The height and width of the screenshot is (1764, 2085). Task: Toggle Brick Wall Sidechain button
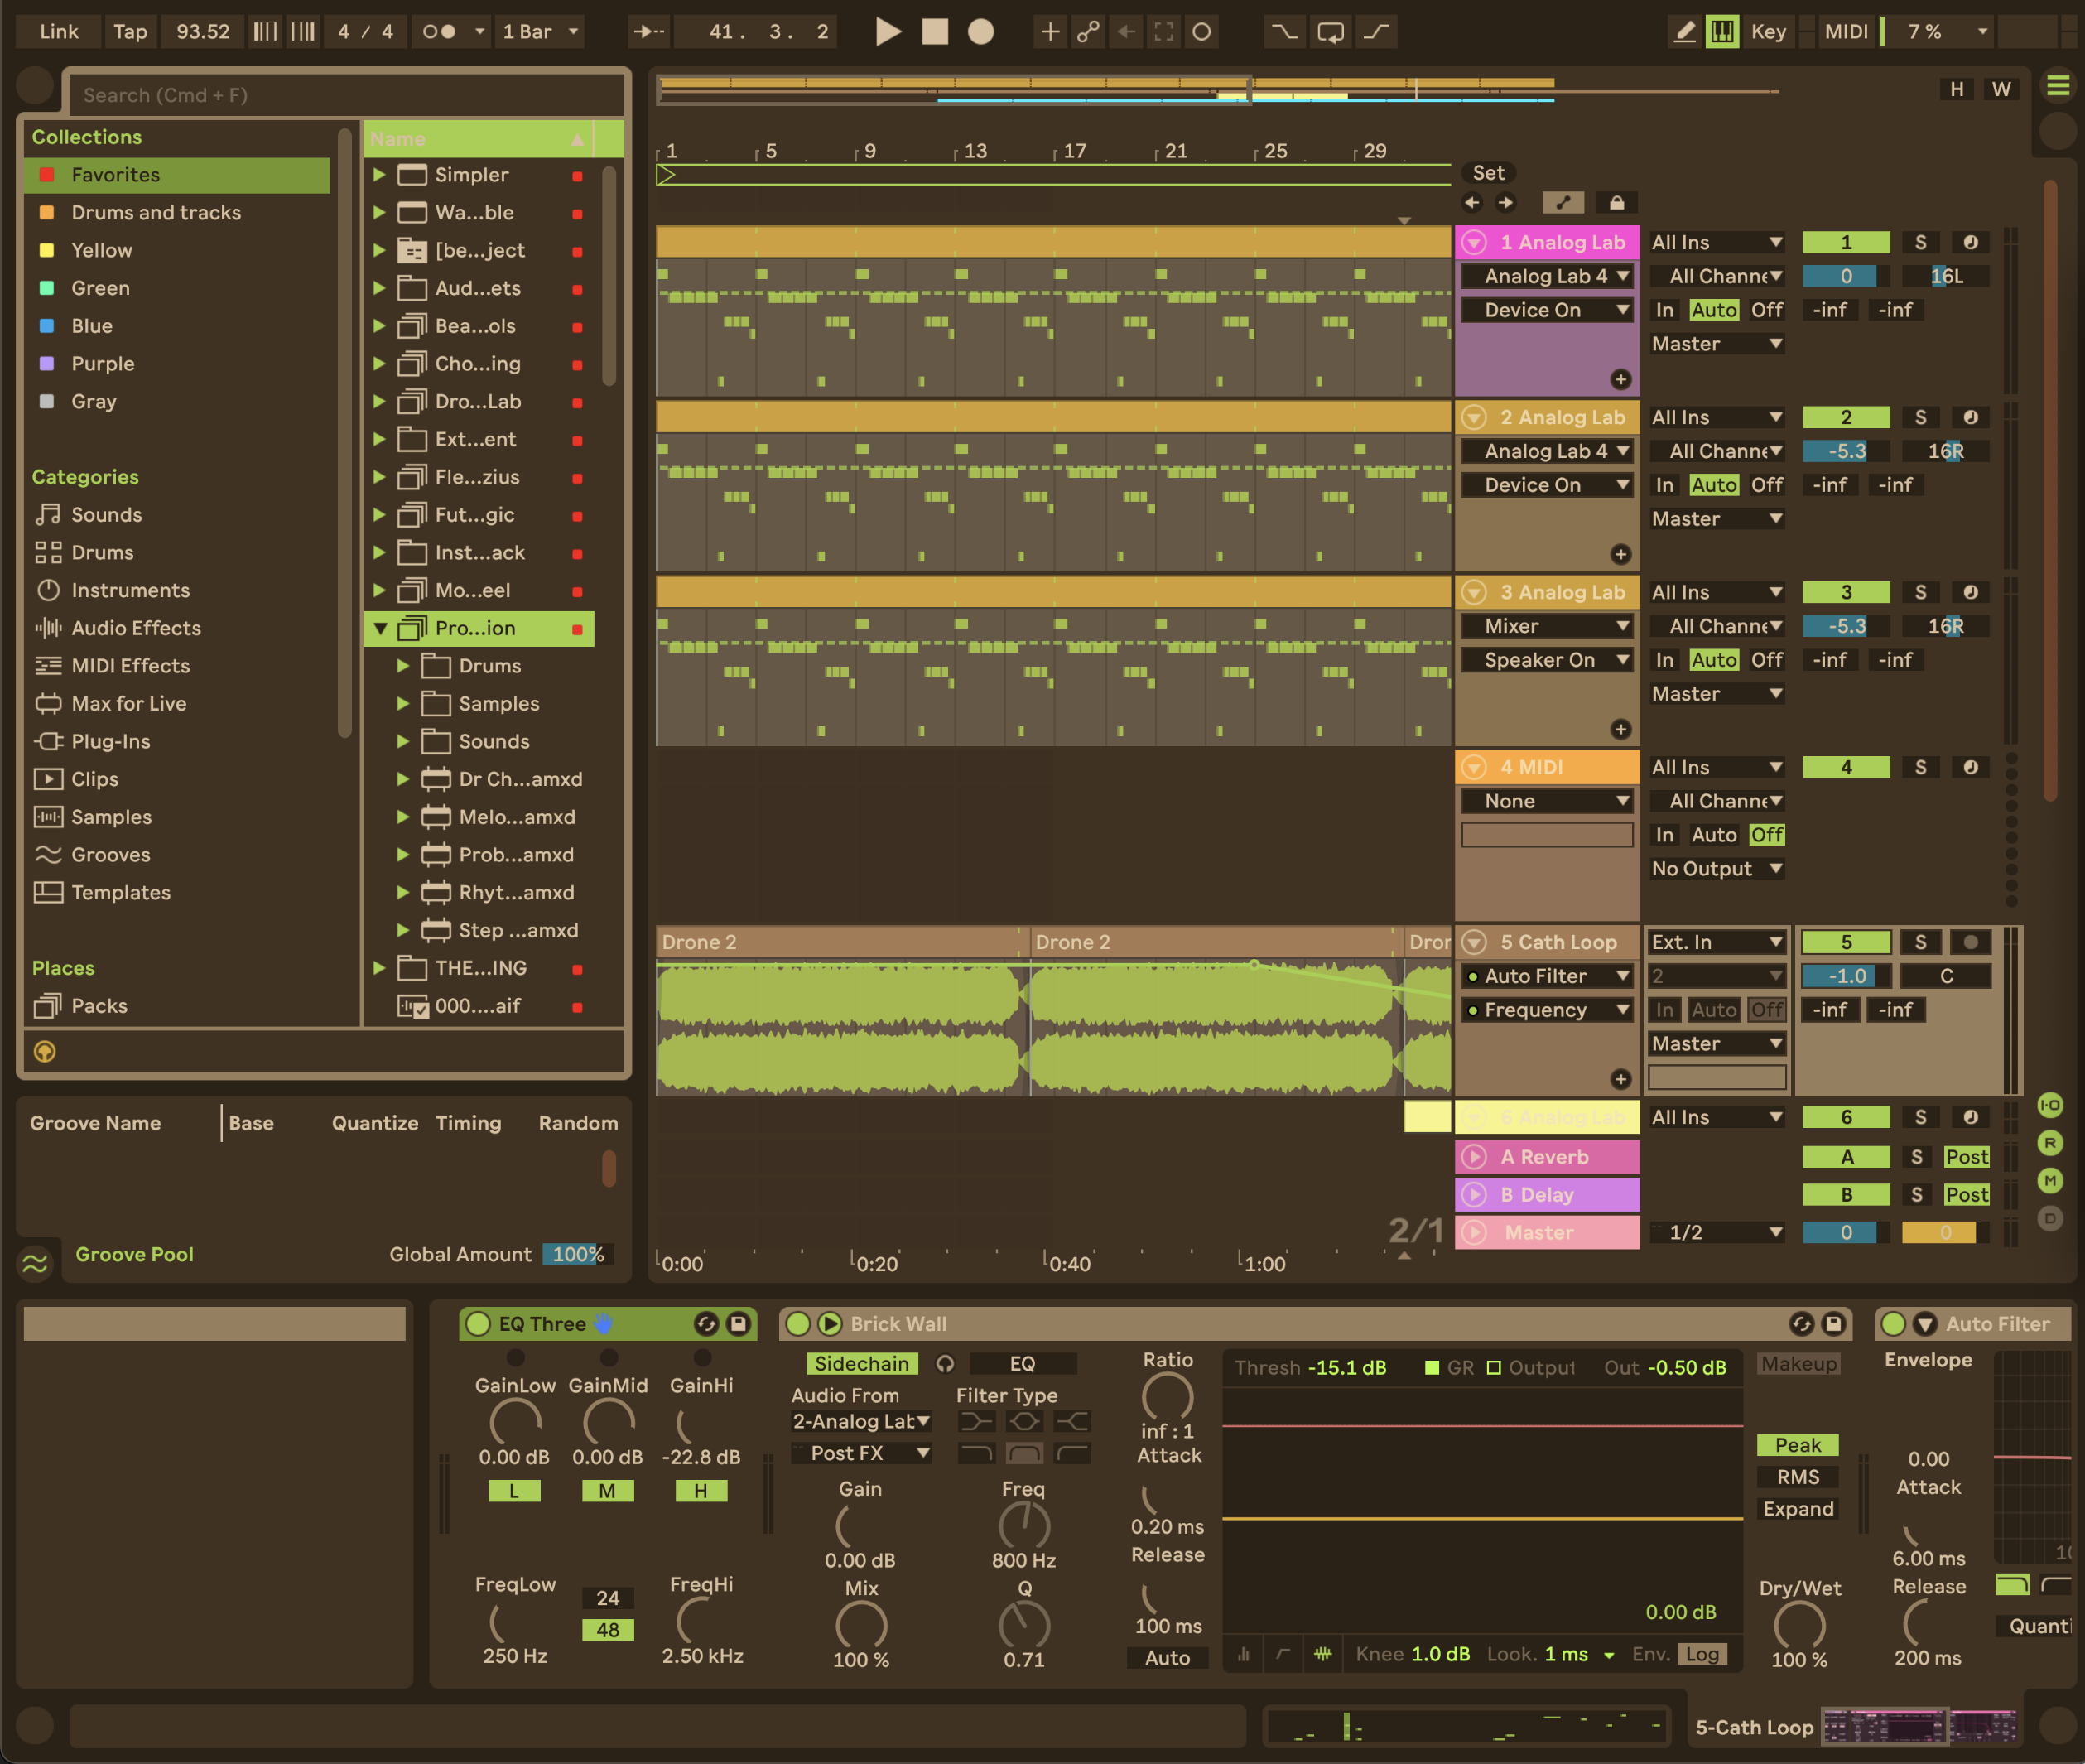861,1363
